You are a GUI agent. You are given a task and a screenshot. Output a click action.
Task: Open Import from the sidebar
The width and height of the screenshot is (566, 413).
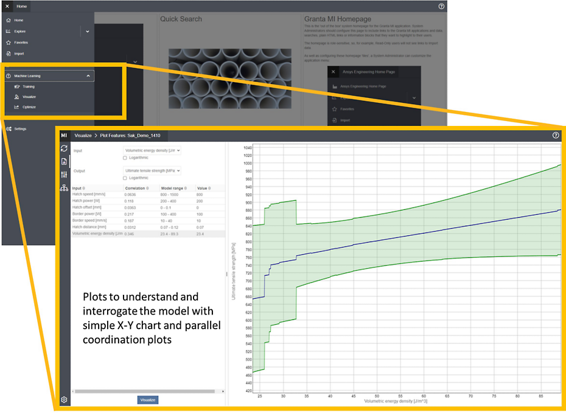pyautogui.click(x=19, y=54)
